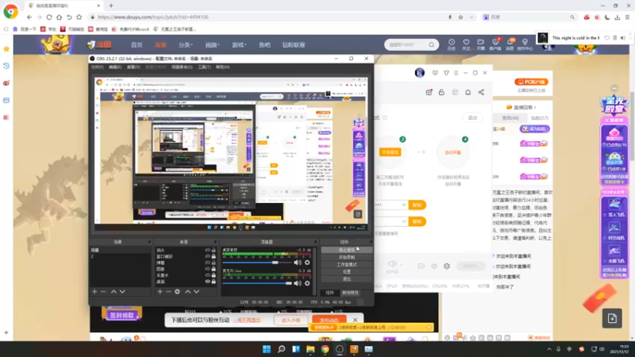Switch to 控件 tab in OBS

point(330,293)
